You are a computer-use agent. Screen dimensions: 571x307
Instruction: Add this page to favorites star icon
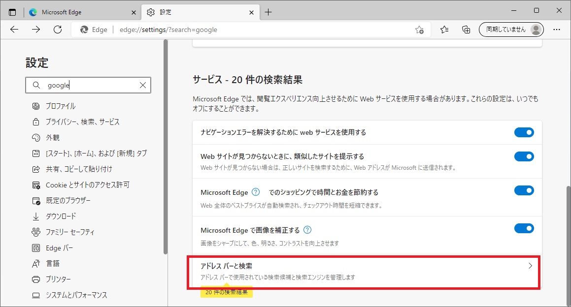coord(420,30)
